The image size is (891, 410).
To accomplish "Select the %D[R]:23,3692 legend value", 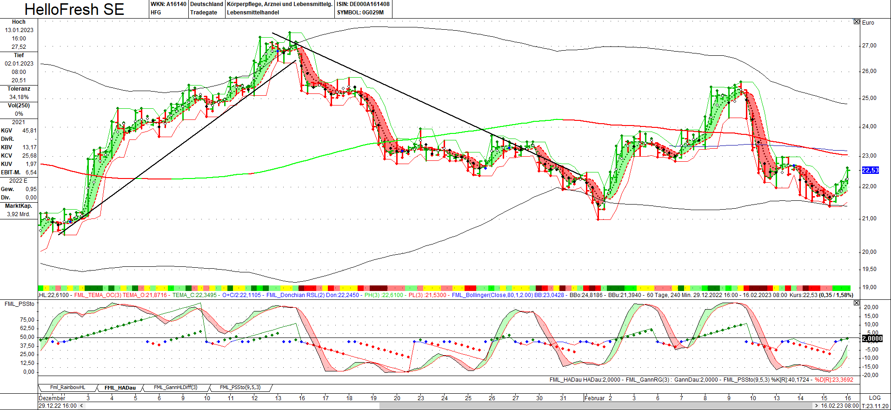I will [834, 380].
